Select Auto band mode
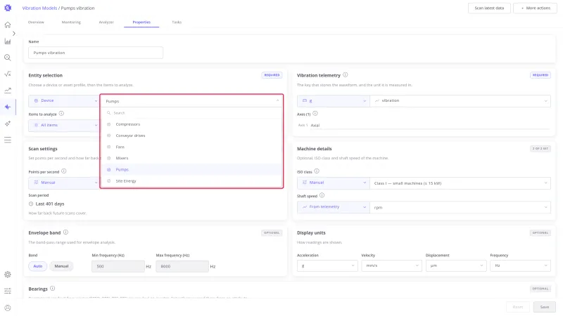The width and height of the screenshot is (563, 316). coord(38,266)
